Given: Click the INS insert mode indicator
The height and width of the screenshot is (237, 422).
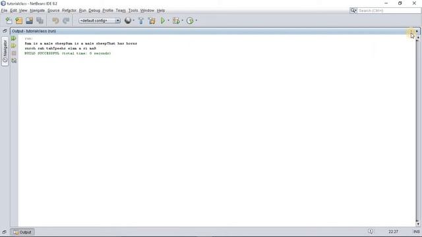Looking at the screenshot, I should pos(416,232).
